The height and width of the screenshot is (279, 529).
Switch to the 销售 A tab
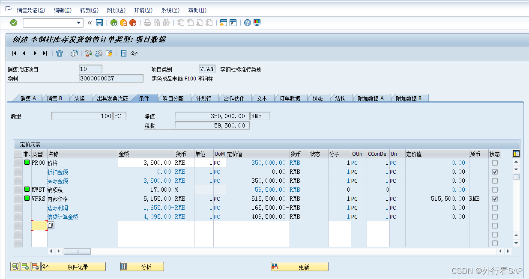28,98
